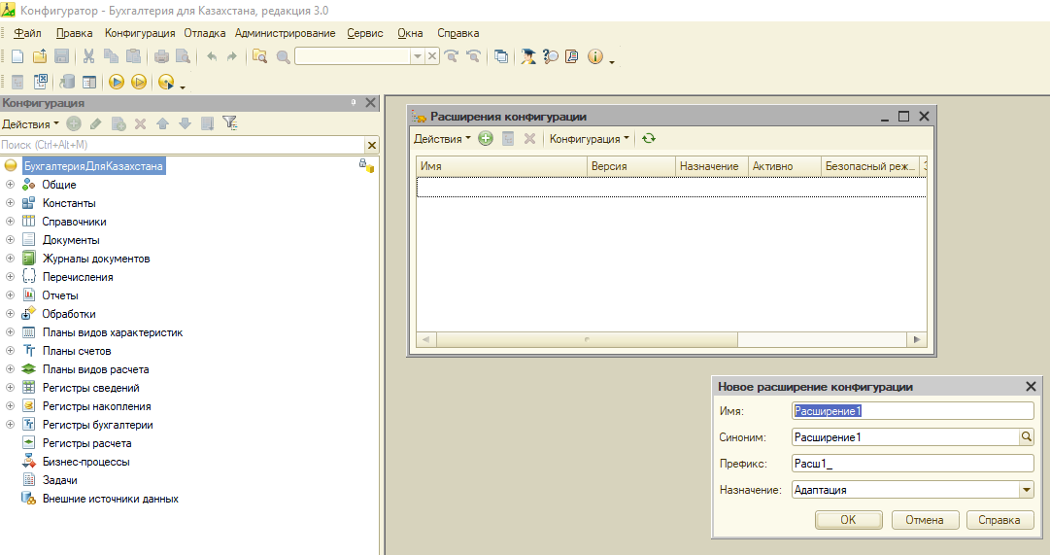1050x555 pixels.
Task: Click the Undo arrow icon
Action: [x=212, y=57]
